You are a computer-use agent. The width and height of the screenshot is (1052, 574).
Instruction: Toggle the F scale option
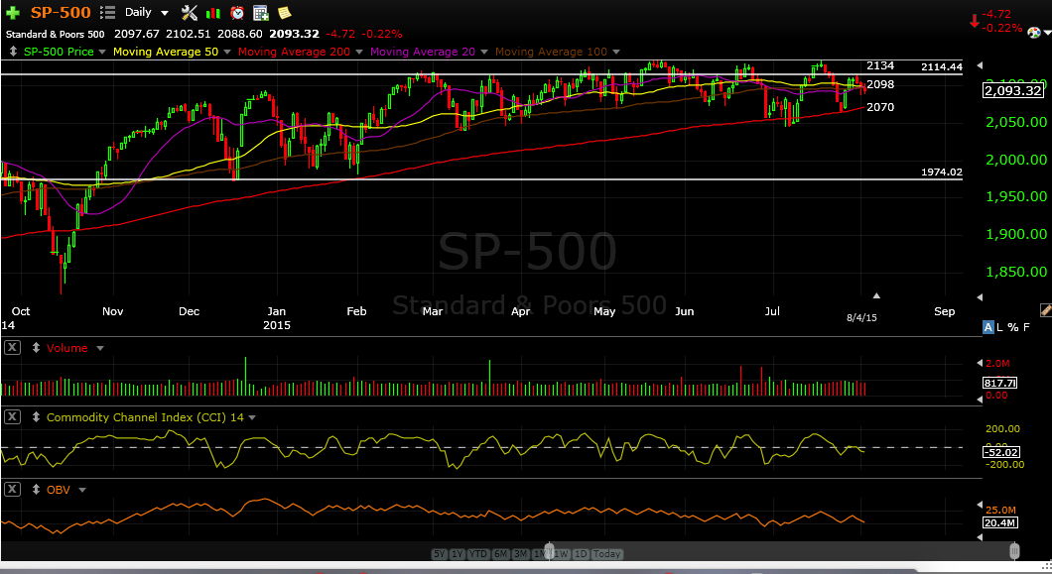pyautogui.click(x=1026, y=327)
